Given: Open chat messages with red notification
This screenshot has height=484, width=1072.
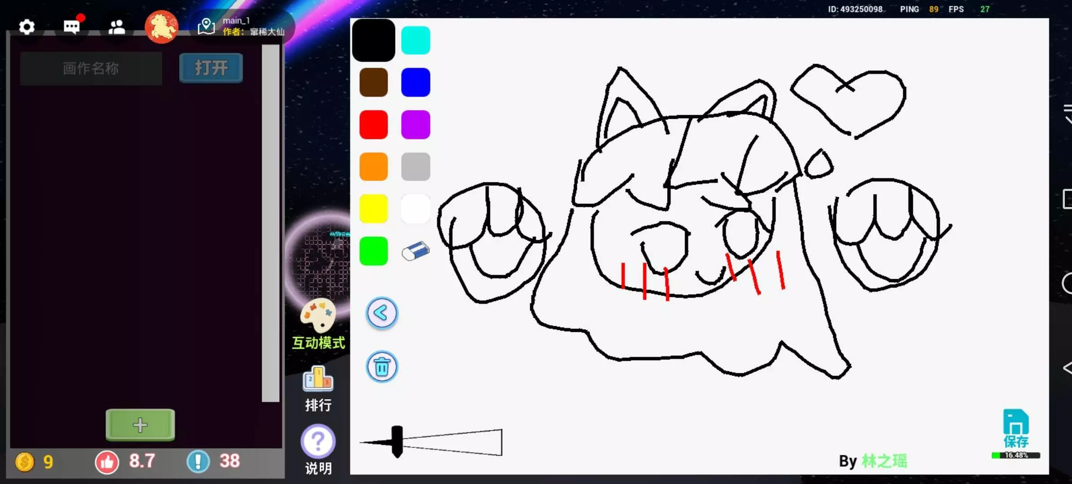Looking at the screenshot, I should [x=72, y=27].
